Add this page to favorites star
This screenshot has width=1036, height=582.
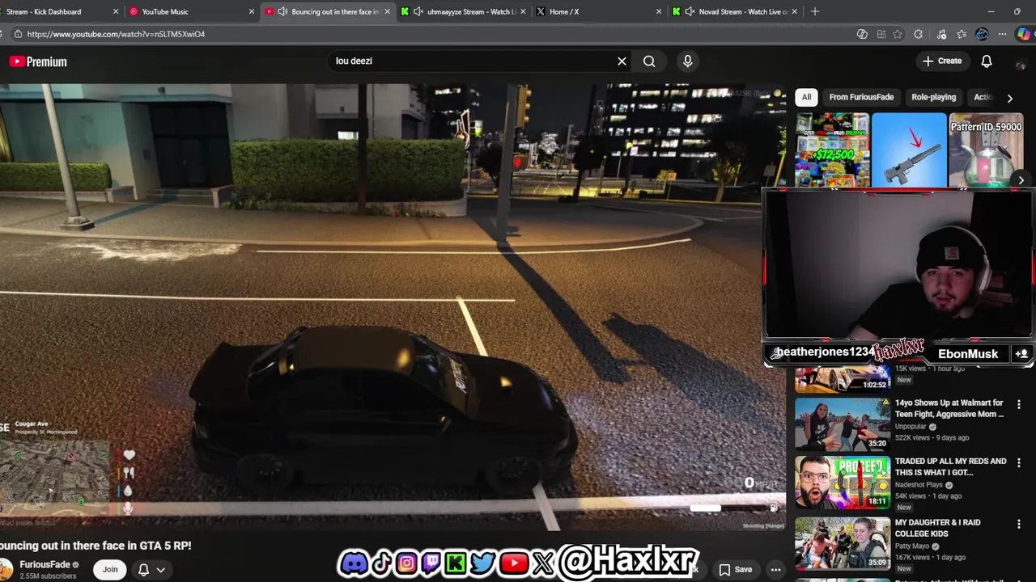click(x=898, y=34)
